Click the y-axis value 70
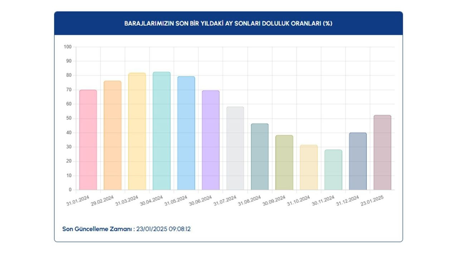 tap(69, 90)
